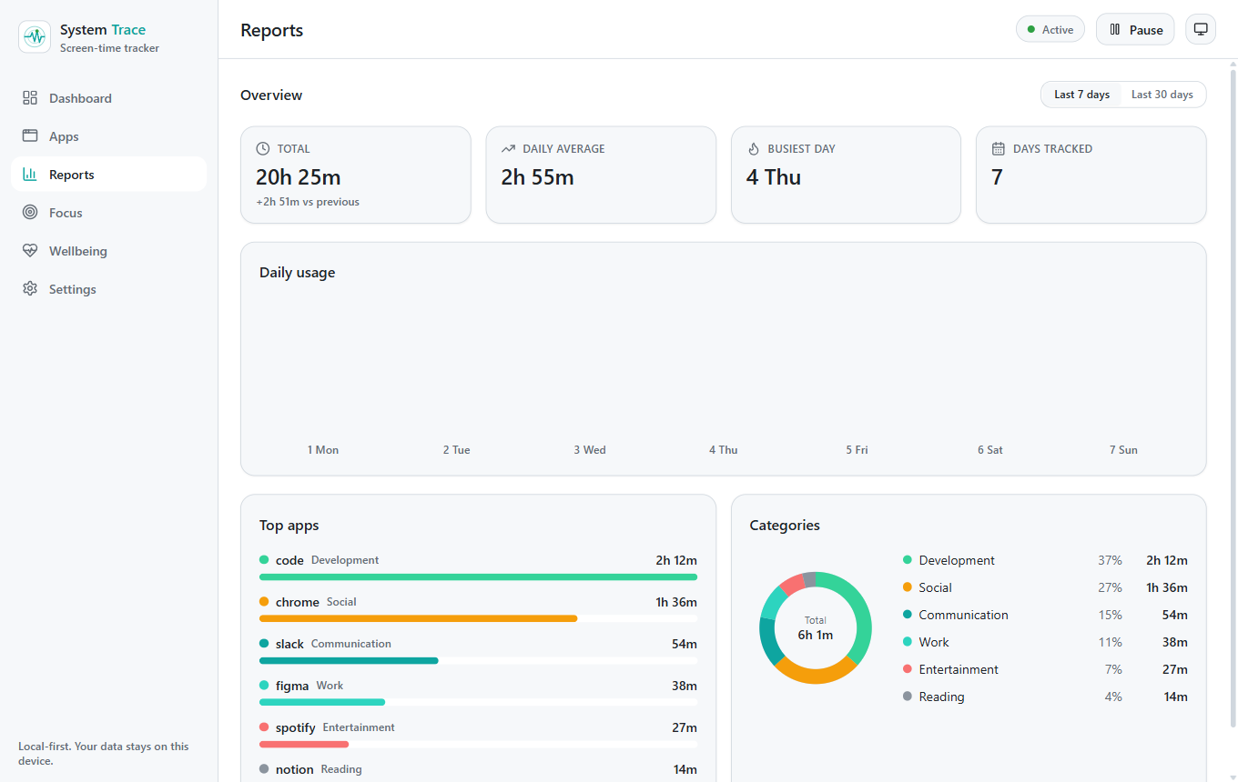The height and width of the screenshot is (782, 1238).
Task: Select the +2h 51m vs previous text
Action: (x=308, y=202)
